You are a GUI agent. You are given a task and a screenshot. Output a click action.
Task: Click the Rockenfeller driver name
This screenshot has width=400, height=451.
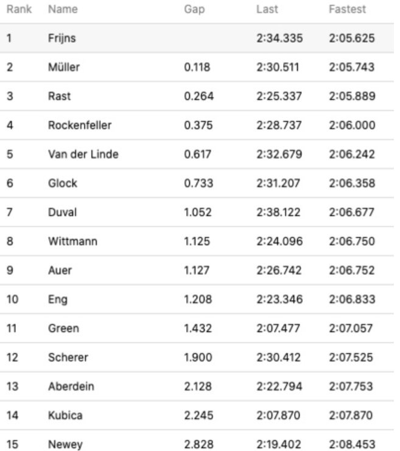tap(80, 125)
